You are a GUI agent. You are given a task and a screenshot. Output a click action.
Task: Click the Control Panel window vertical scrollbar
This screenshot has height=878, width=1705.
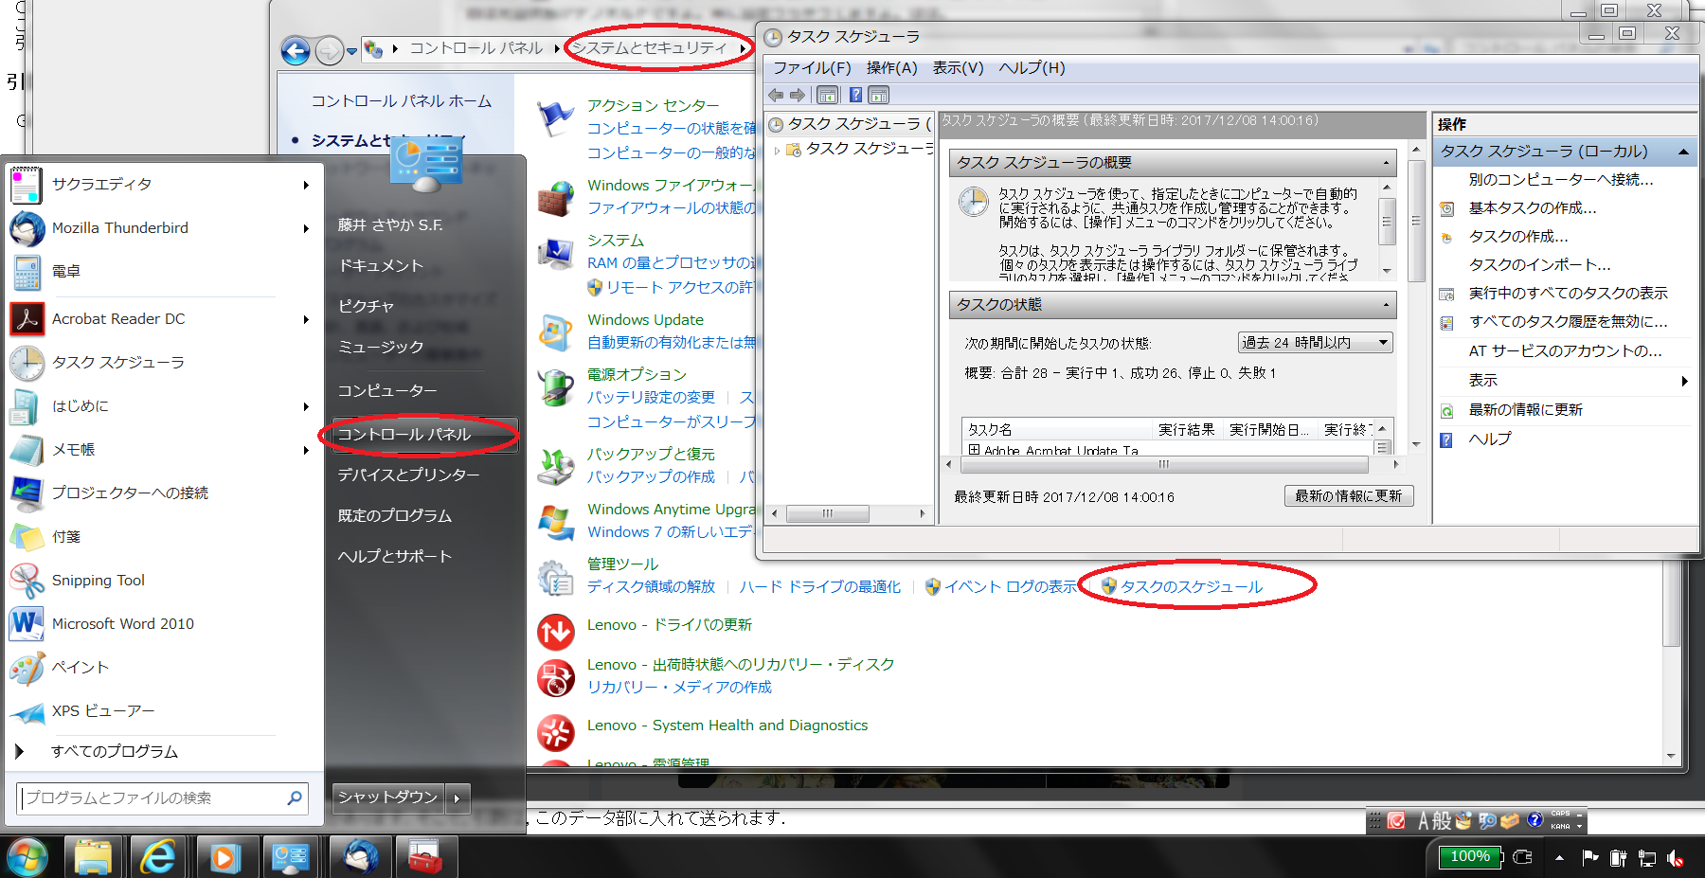(1672, 660)
